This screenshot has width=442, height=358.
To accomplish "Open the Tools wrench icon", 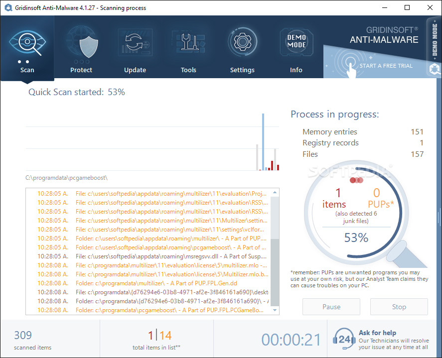I will (189, 42).
